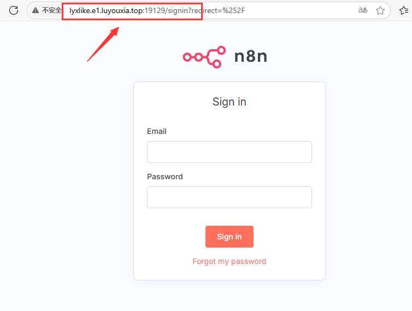The width and height of the screenshot is (412, 311).
Task: Click the n8n wordmark text
Action: coord(251,56)
